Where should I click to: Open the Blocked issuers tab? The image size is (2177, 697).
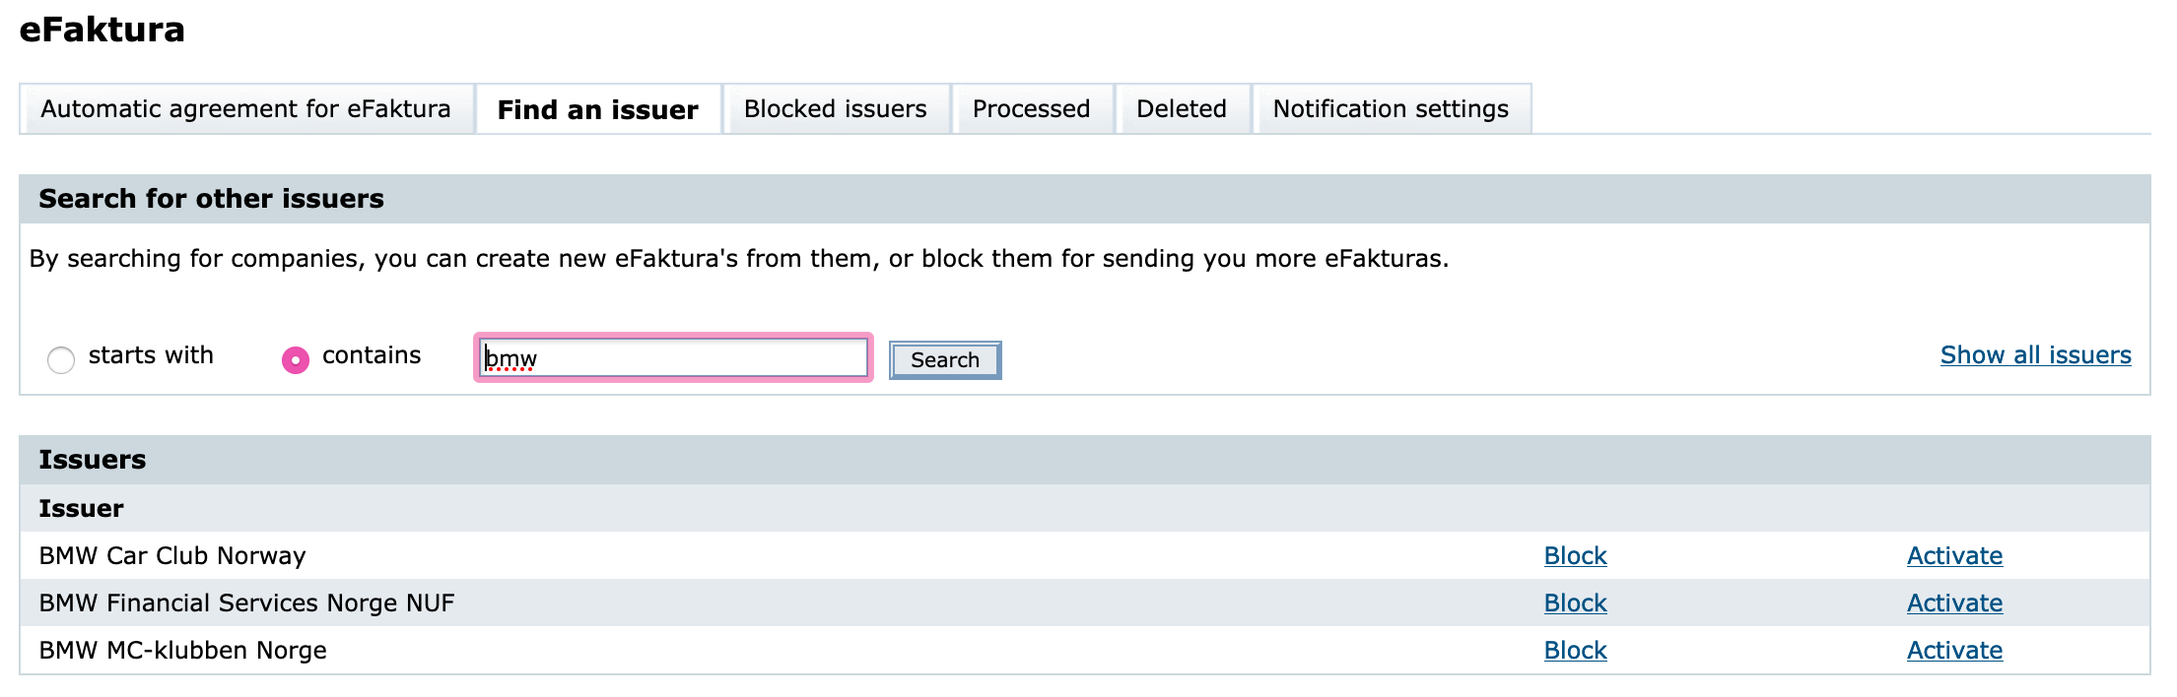[x=836, y=108]
